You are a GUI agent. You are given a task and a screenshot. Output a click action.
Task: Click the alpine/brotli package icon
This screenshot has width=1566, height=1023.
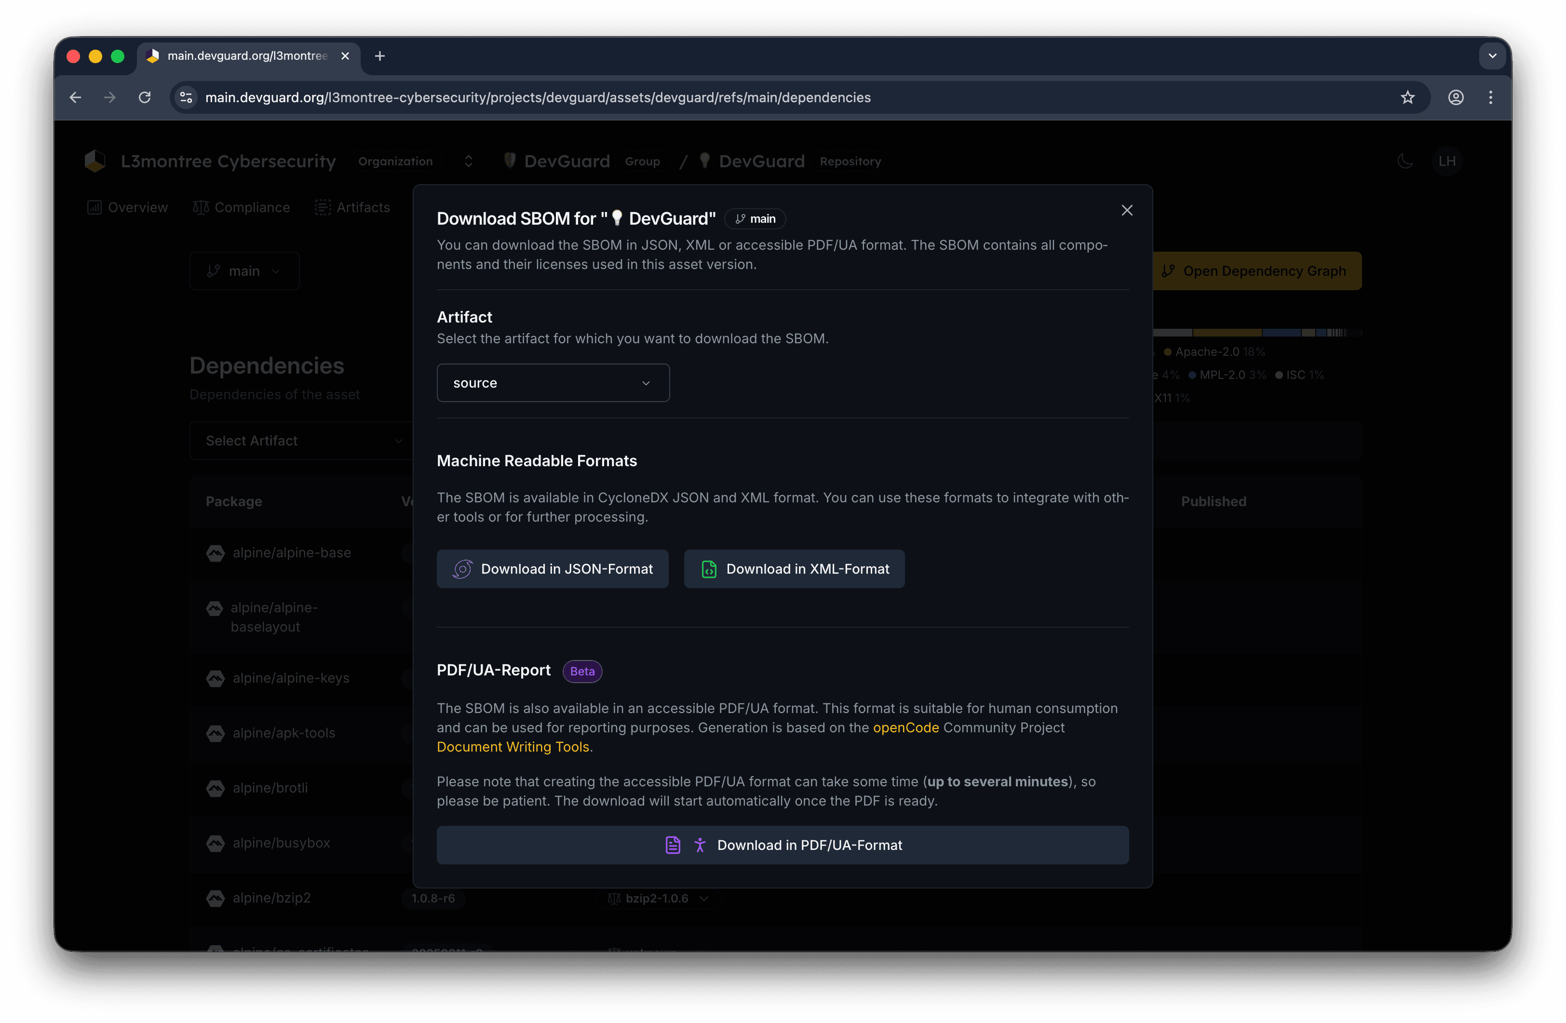(215, 788)
